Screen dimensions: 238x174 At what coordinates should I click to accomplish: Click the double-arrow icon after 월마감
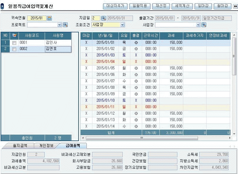tap(235, 6)
